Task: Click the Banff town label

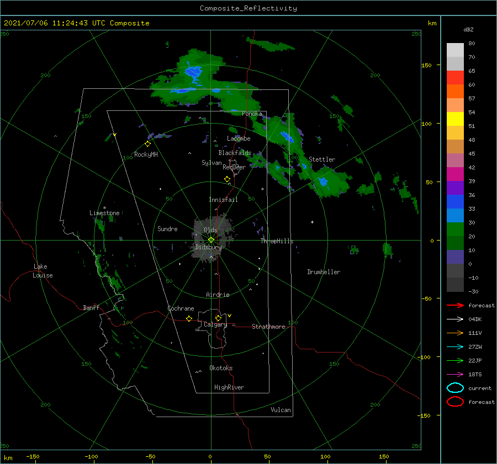Action: coord(91,307)
